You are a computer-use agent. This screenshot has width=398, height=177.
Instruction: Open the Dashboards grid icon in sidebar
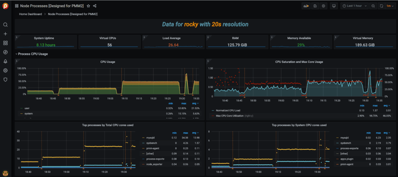point(5,43)
